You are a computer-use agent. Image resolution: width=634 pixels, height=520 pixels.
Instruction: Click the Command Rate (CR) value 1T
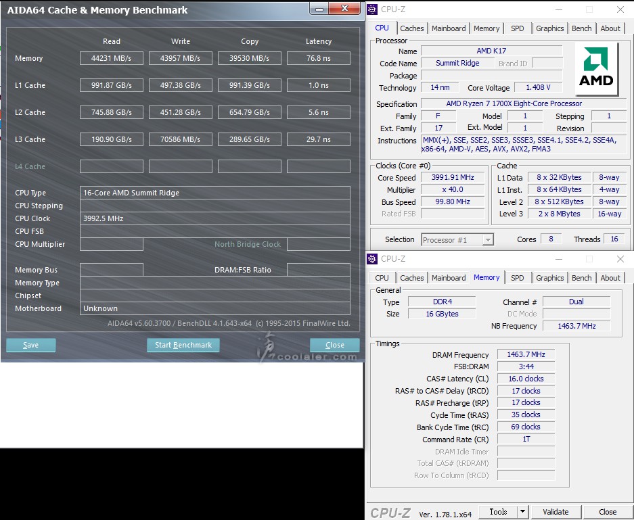pyautogui.click(x=526, y=439)
